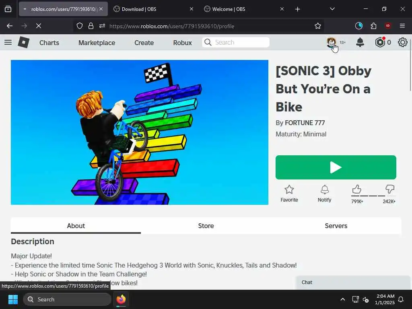The height and width of the screenshot is (309, 412).
Task: Start the game with green Play button
Action: click(336, 167)
